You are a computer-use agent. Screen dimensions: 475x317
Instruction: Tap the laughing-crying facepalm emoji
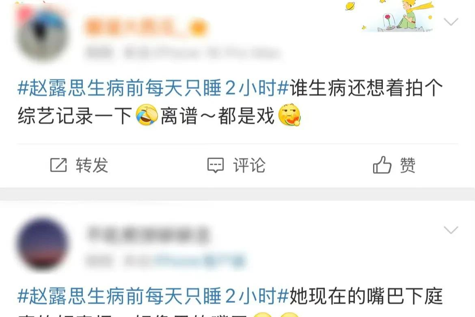tap(147, 115)
